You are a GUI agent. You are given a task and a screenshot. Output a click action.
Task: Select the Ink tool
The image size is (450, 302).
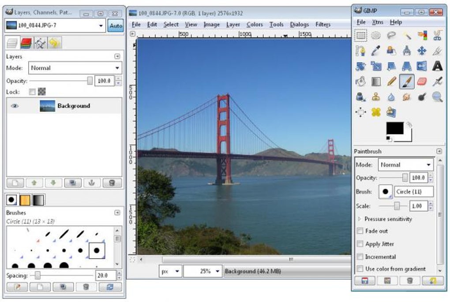click(x=361, y=97)
